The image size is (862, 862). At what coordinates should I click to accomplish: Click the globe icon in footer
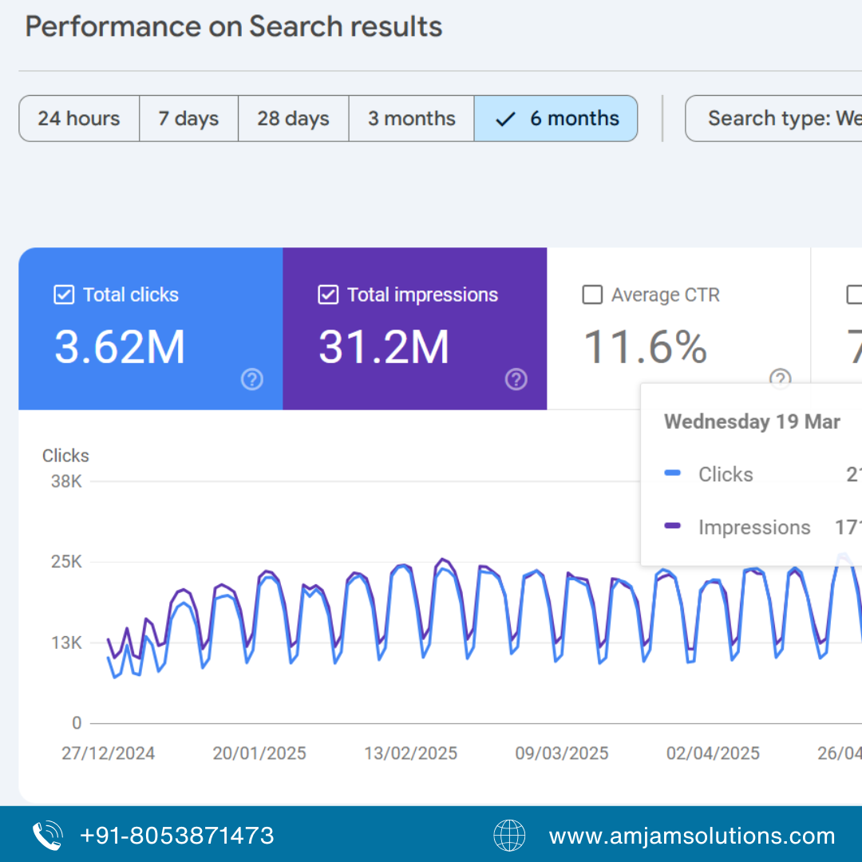[509, 836]
